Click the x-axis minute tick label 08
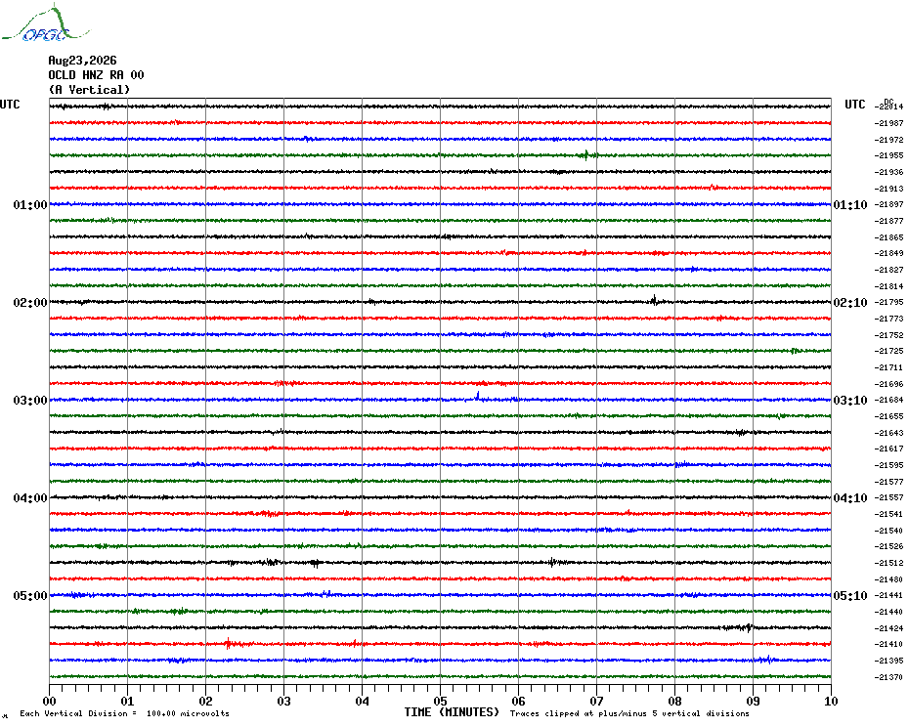 click(674, 701)
